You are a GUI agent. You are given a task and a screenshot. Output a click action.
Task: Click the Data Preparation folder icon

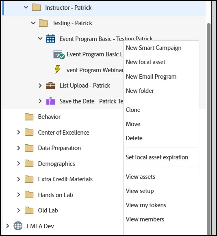(x=29, y=148)
